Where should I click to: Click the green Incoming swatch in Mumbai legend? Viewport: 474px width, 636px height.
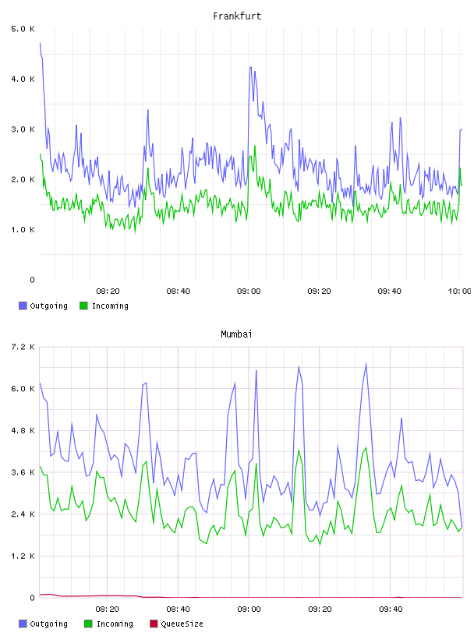(x=88, y=624)
